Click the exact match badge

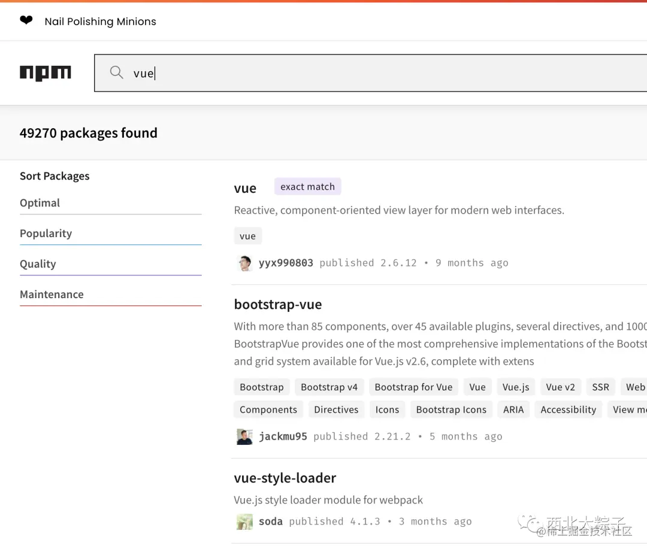pyautogui.click(x=308, y=187)
